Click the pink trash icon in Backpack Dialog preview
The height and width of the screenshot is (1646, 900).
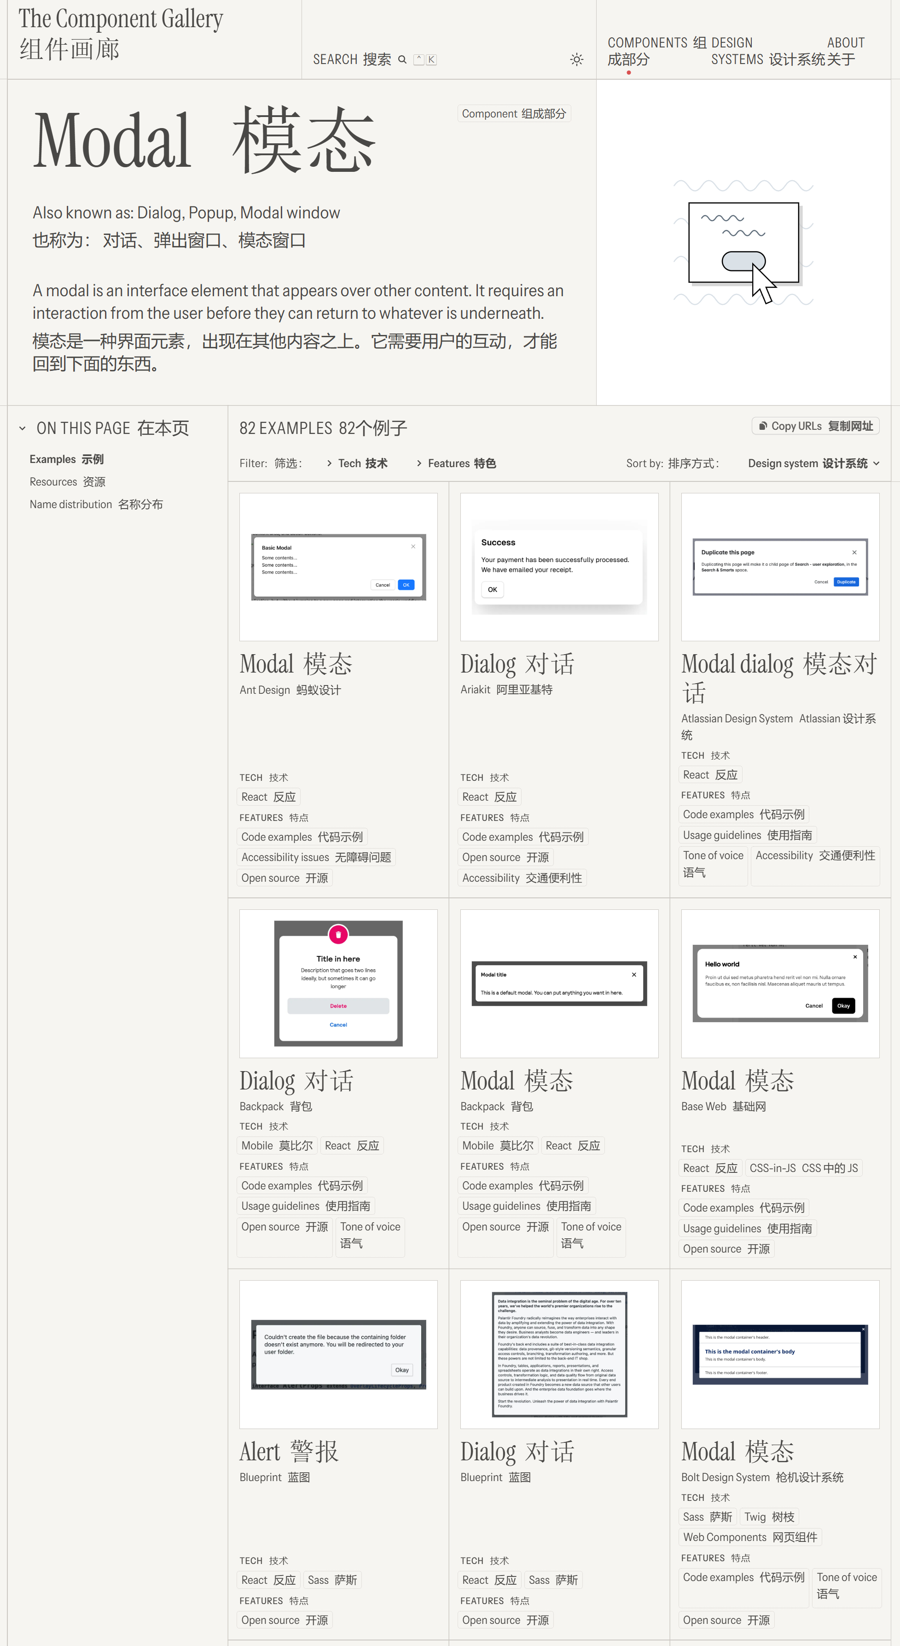point(338,934)
